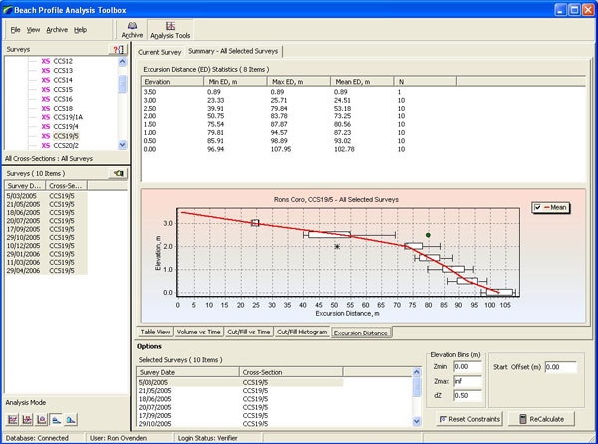598x444 pixels.
Task: Switch to the Current Survey tab
Action: tap(158, 51)
